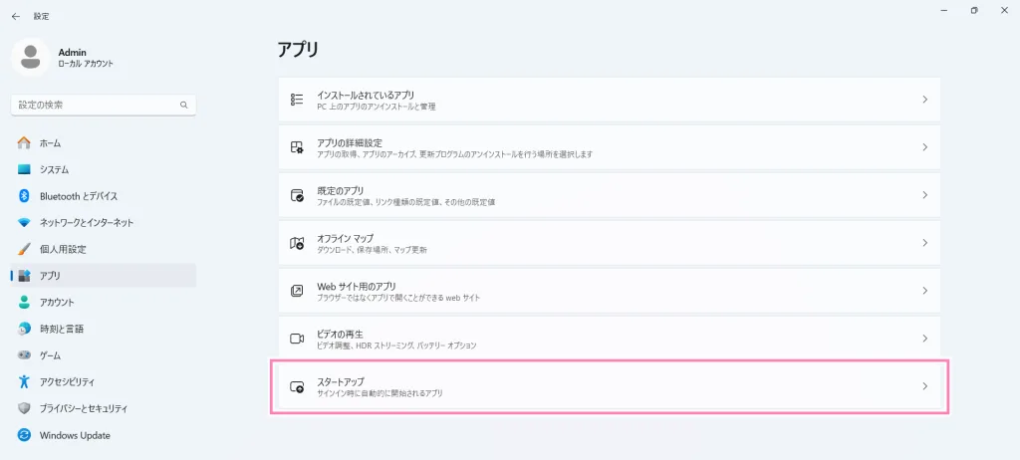
Task: Open ホーム in the sidebar
Action: tap(50, 143)
